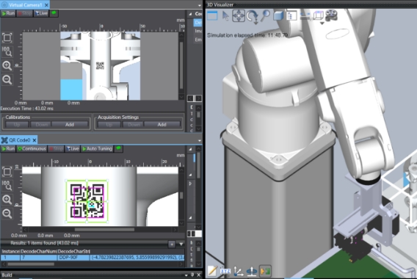Click Fit to window in QR Code0 view
Image resolution: width=417 pixels, height=279 pixels.
tap(7, 172)
